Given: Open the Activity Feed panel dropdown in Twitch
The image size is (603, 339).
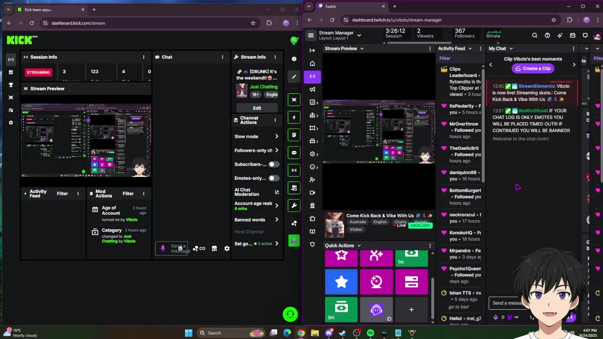Looking at the screenshot, I should pos(469,48).
